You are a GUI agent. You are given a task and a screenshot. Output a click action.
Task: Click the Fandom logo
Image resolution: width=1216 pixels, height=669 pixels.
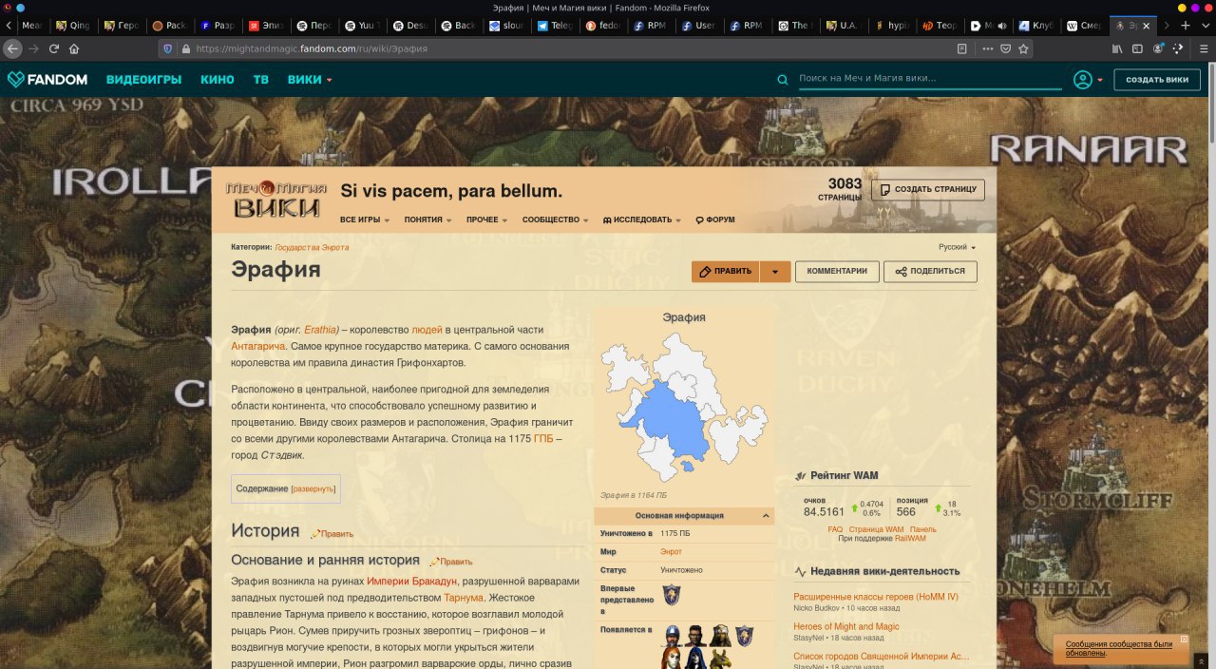pos(47,80)
